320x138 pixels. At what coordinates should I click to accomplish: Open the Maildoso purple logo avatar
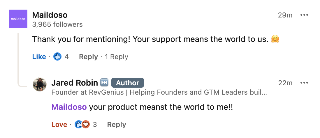(18, 19)
